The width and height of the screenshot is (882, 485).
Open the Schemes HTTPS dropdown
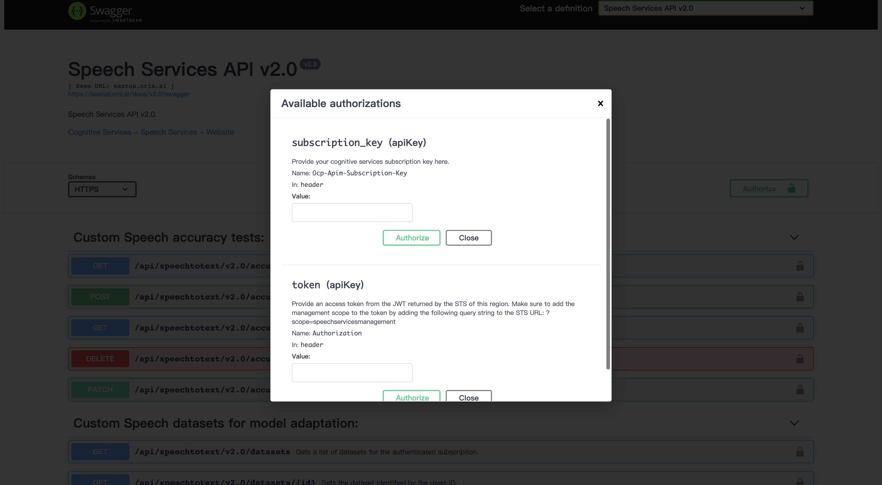point(102,189)
